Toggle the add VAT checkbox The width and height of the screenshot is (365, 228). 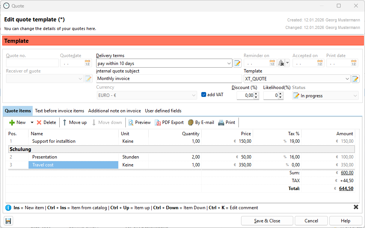click(204, 95)
